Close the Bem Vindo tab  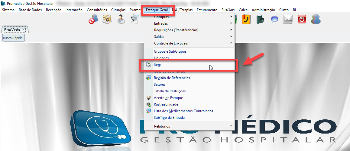[23, 29]
